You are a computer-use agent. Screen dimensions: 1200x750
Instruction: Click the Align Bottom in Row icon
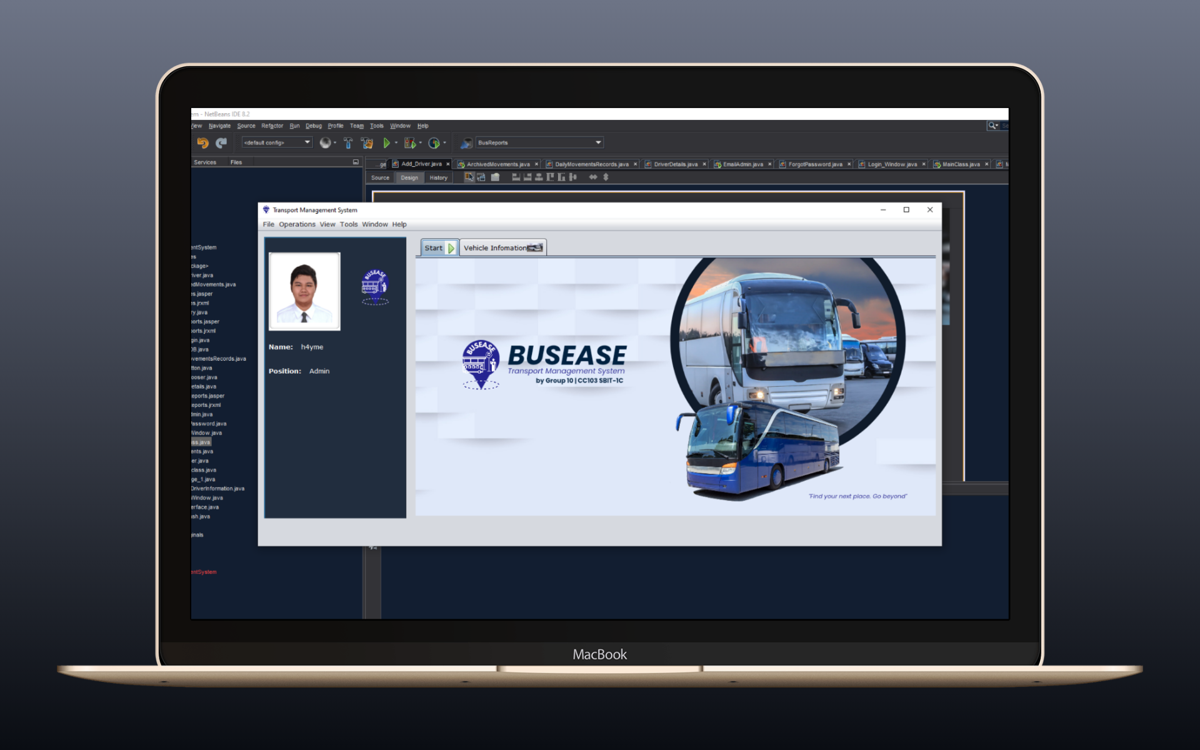pos(561,177)
